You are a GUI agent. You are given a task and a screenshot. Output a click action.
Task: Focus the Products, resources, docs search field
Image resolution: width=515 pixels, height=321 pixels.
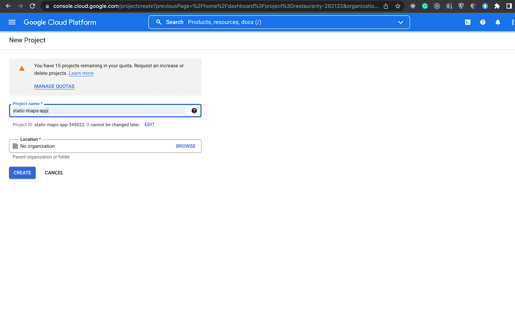tap(279, 22)
